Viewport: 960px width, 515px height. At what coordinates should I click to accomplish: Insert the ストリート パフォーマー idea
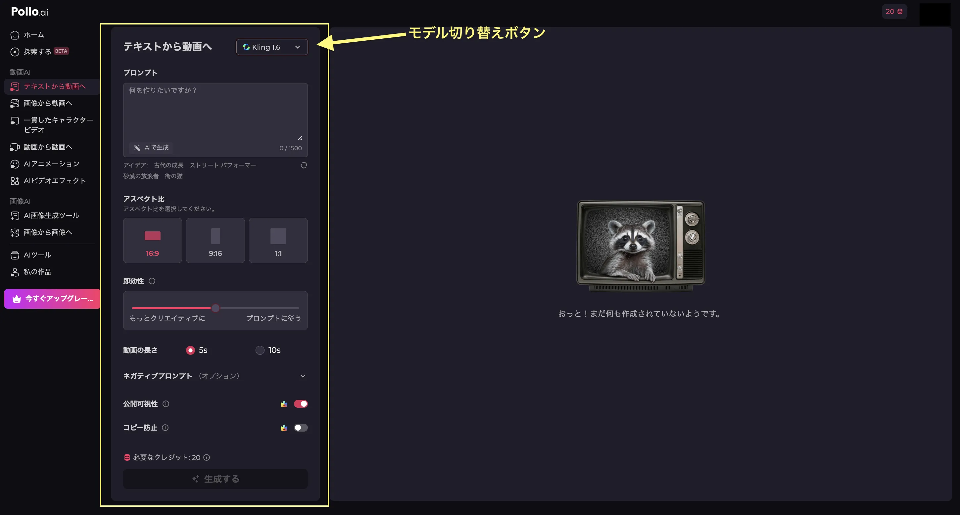[x=223, y=165]
